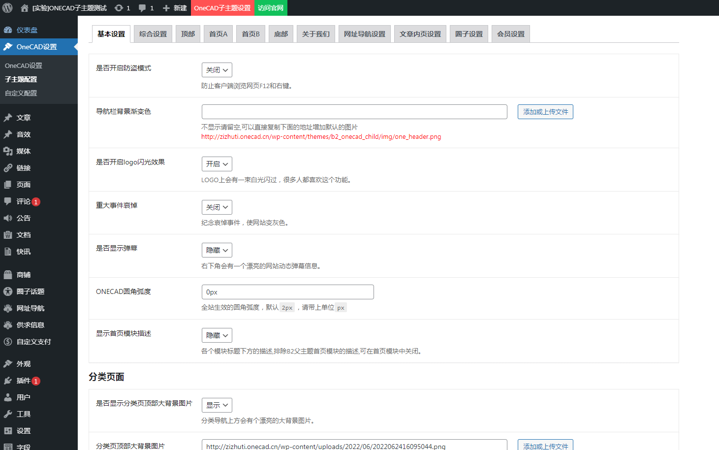Switch to the 首页A tab
The height and width of the screenshot is (450, 719).
[219, 34]
